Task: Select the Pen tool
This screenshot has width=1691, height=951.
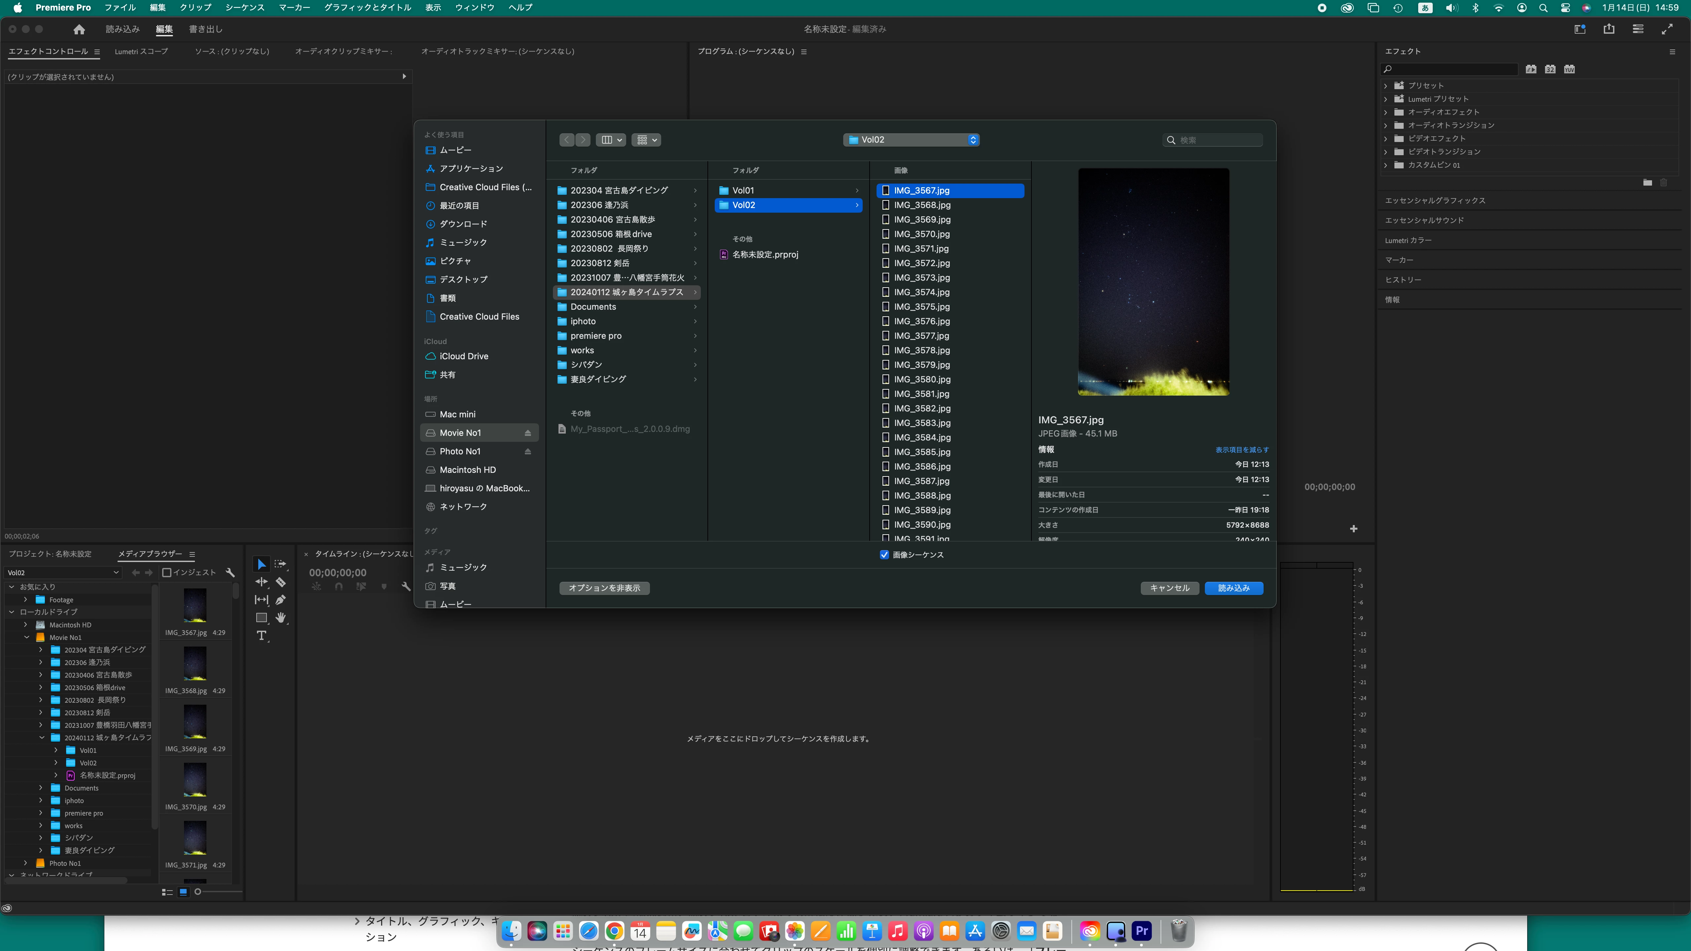Action: tap(280, 600)
